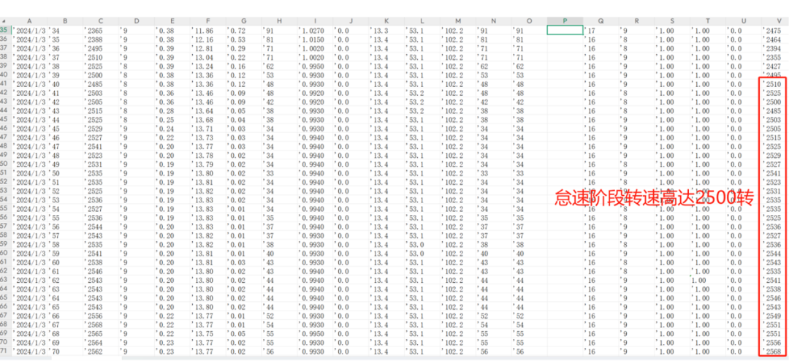Select cell with value 17 in column Q

tap(601, 30)
